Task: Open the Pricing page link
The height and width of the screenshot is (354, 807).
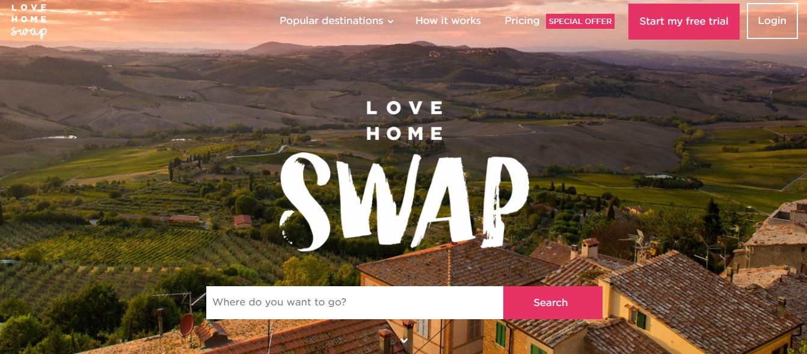Action: [x=522, y=20]
